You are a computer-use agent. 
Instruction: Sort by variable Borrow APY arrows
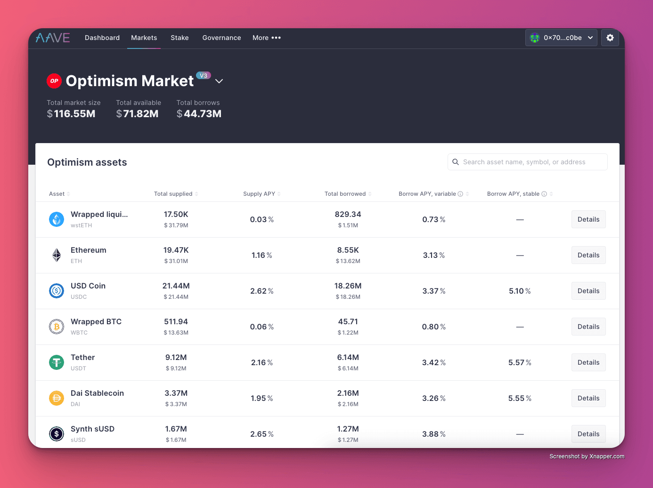[x=467, y=194]
